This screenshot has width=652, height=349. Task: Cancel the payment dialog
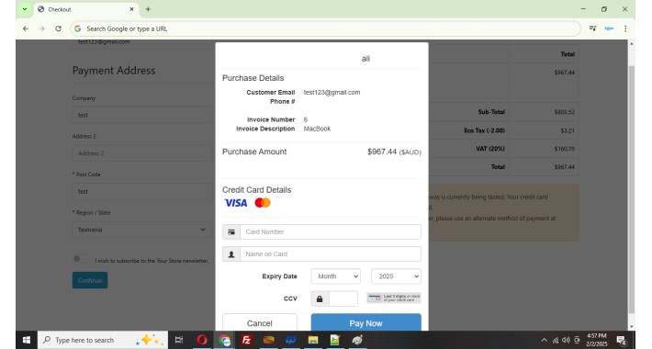pos(260,322)
